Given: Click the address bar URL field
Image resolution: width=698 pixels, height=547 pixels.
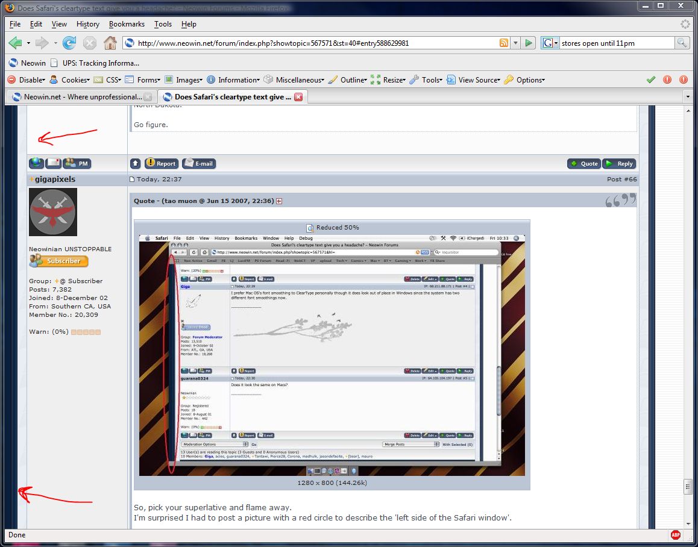Looking at the screenshot, I should click(316, 43).
